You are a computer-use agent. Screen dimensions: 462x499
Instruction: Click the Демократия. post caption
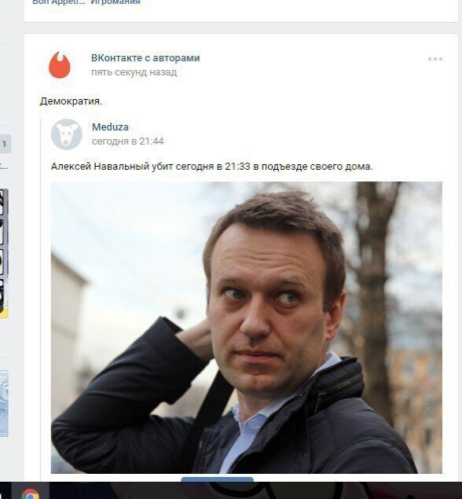coord(71,101)
